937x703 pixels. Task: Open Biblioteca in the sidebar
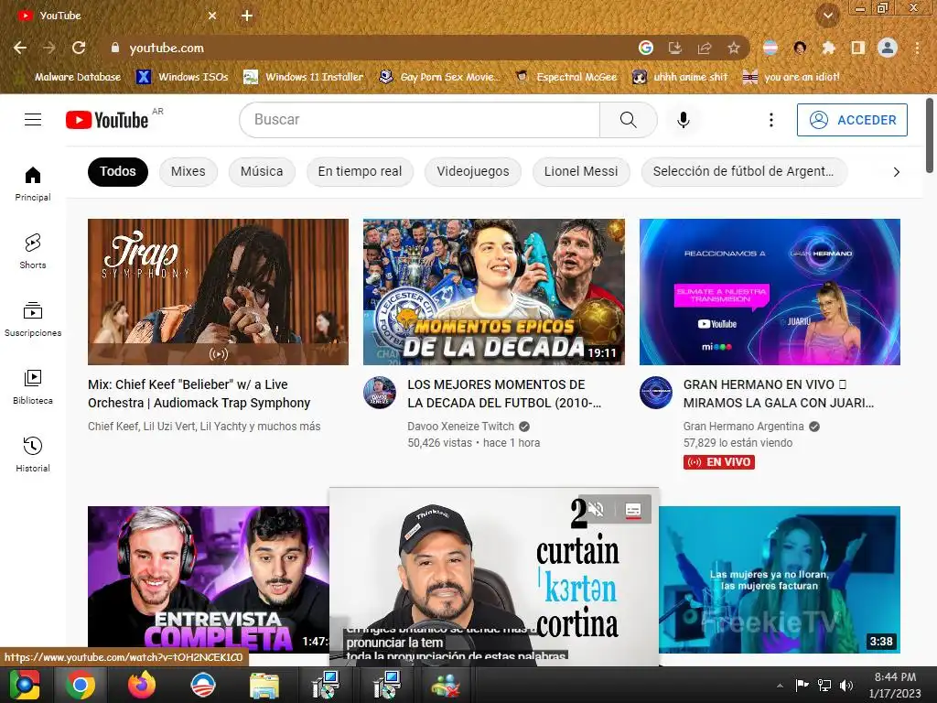point(33,387)
